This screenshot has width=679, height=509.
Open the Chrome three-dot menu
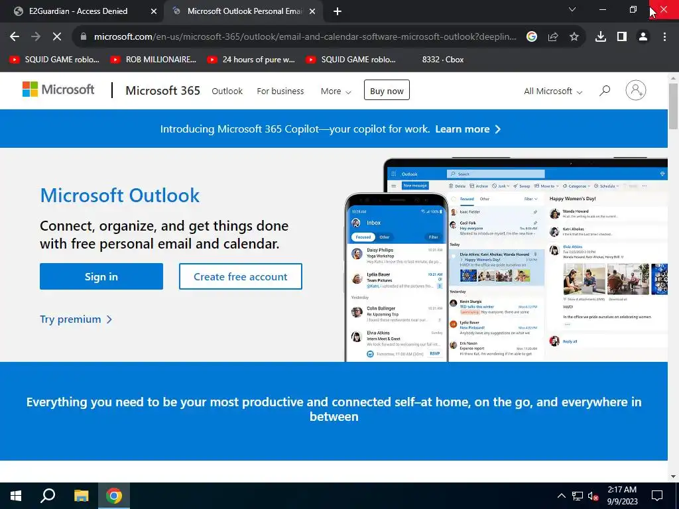tap(664, 37)
